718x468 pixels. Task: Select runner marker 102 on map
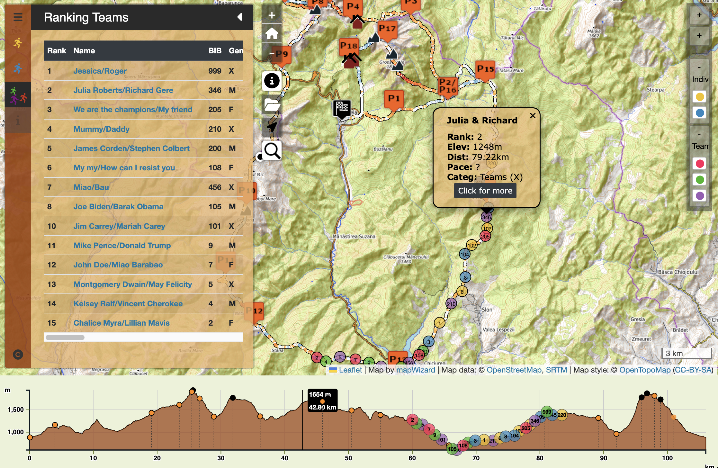pyautogui.click(x=472, y=246)
